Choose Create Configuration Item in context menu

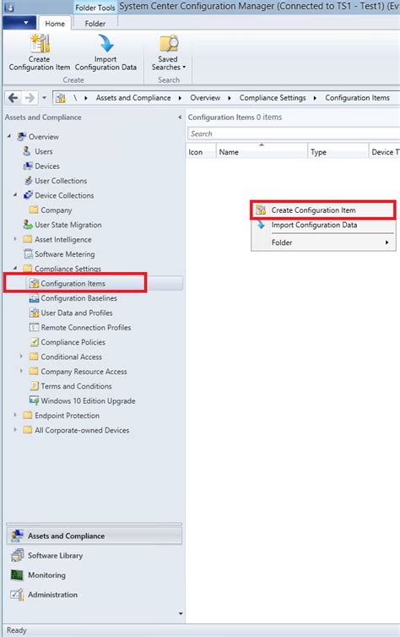(323, 210)
